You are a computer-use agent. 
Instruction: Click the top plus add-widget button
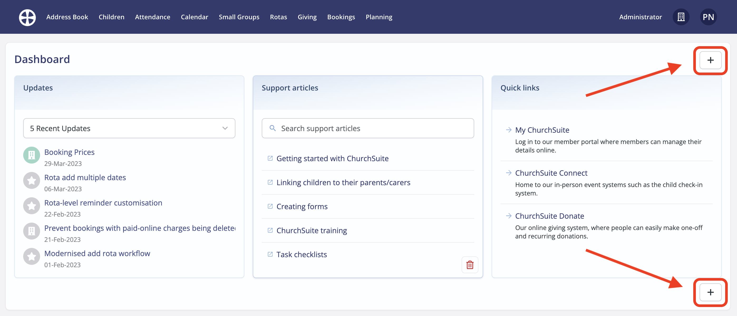710,60
